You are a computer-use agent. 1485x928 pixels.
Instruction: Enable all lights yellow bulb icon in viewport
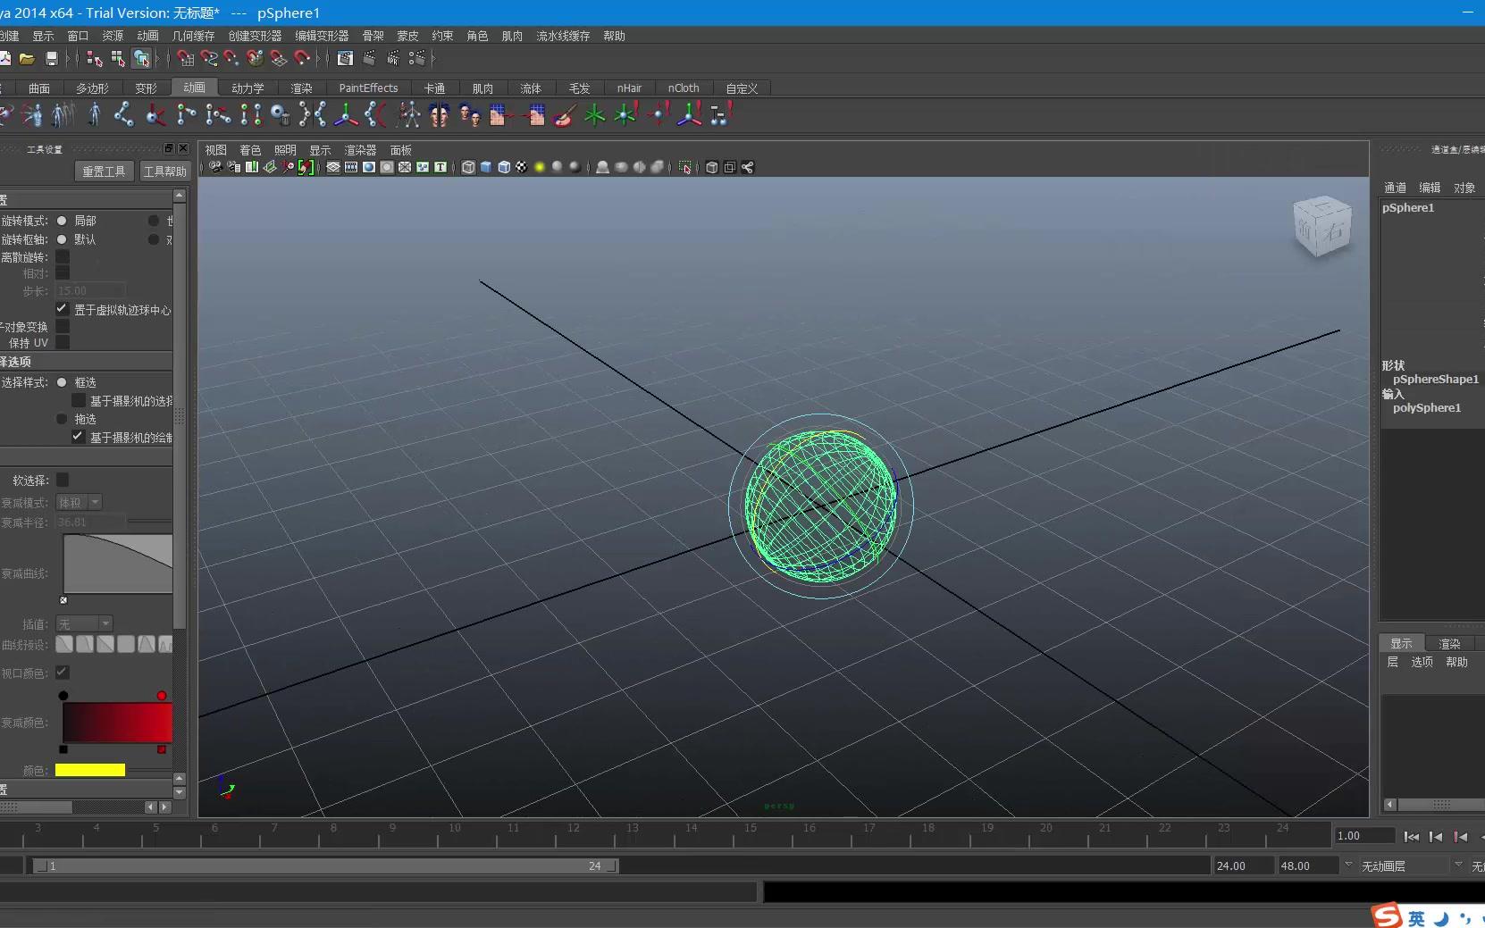coord(540,167)
